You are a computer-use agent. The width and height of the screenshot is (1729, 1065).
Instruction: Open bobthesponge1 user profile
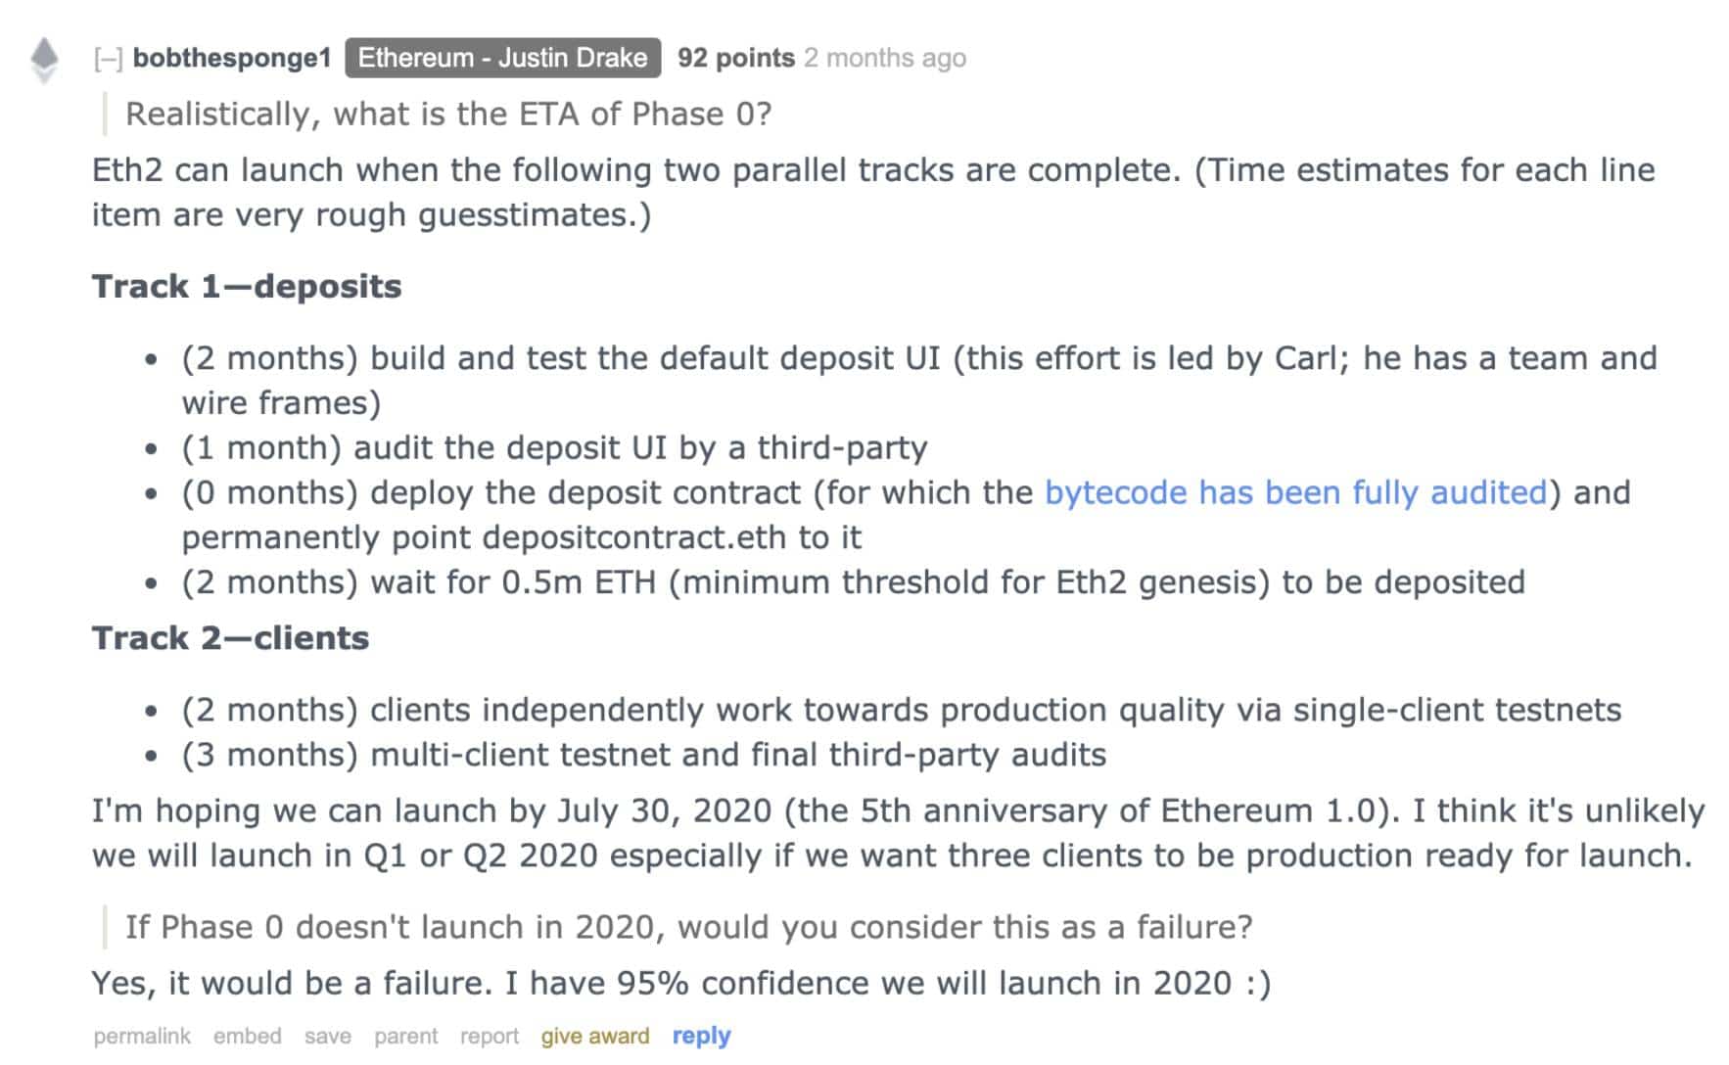[x=232, y=58]
